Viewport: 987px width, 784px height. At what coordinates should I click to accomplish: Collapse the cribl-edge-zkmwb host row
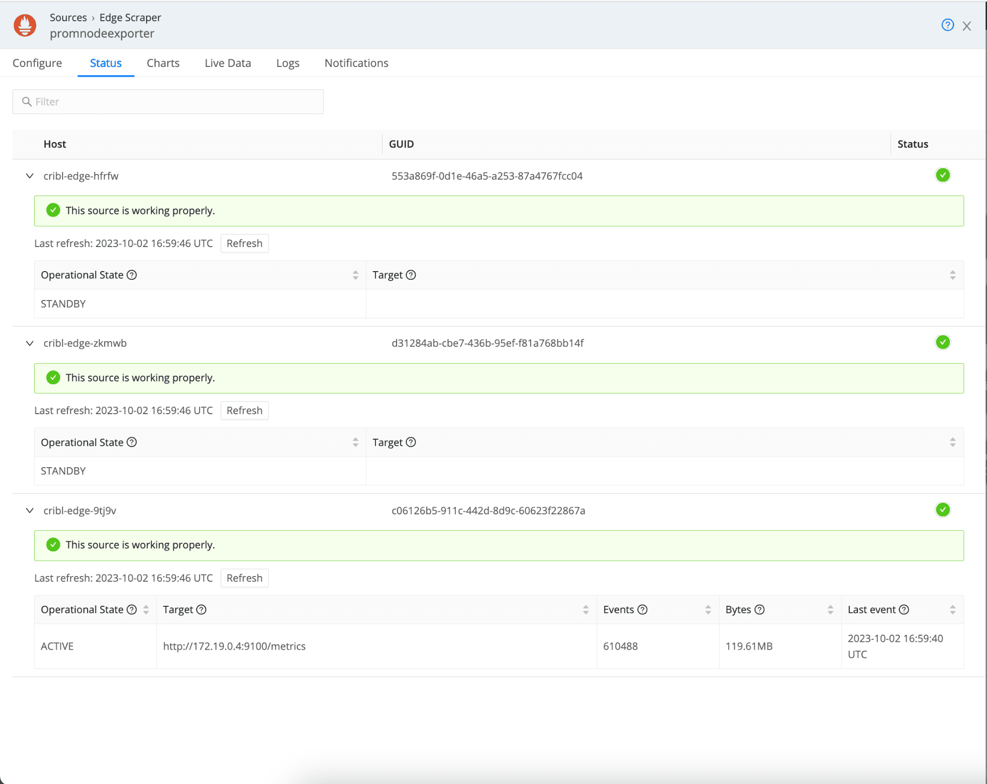[30, 343]
